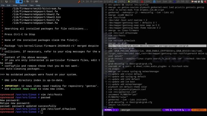Click the first orange system tray icon
This screenshot has width=207, height=116.
192,2
